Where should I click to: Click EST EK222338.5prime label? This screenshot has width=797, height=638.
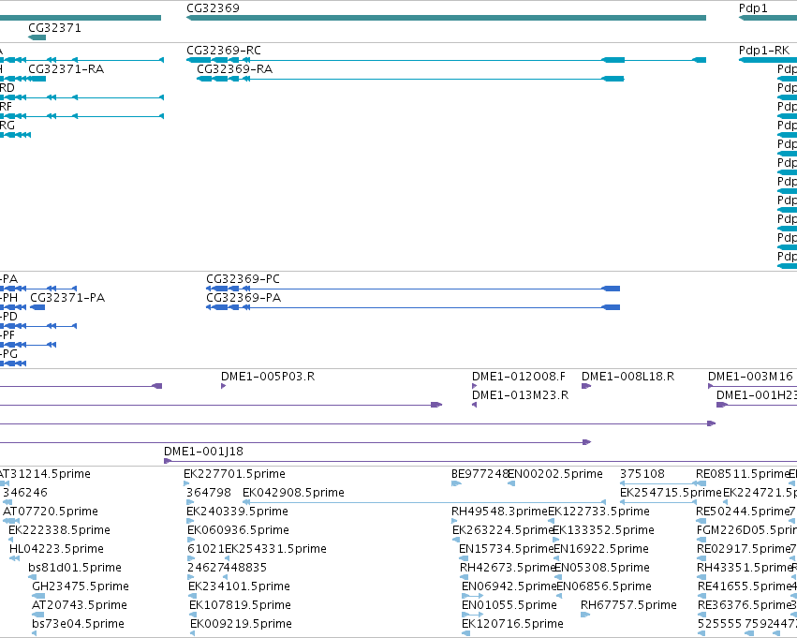pos(59,530)
